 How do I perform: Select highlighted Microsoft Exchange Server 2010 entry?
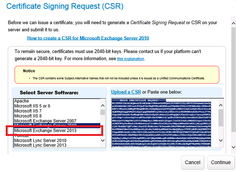coord(57,125)
